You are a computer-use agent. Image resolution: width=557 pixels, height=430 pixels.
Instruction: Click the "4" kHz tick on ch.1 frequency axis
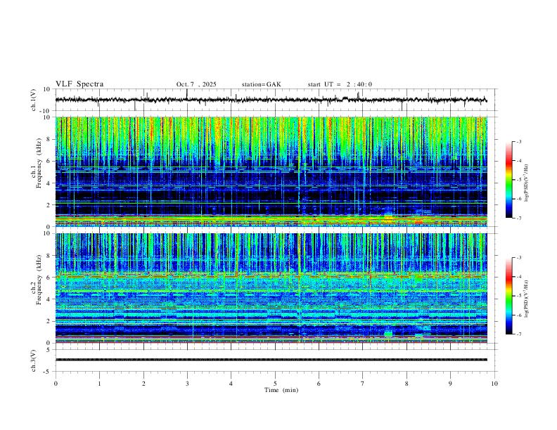pyautogui.click(x=49, y=183)
